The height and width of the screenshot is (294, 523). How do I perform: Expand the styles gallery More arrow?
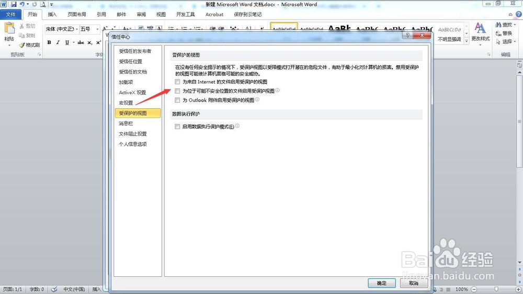[467, 41]
